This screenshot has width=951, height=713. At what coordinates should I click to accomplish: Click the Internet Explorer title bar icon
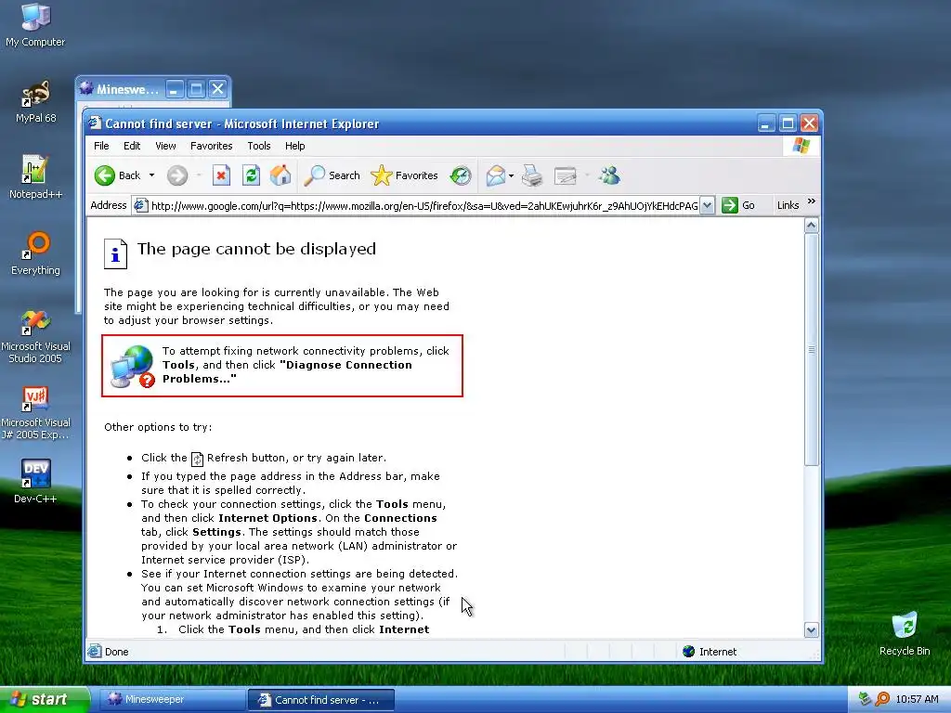(x=95, y=123)
